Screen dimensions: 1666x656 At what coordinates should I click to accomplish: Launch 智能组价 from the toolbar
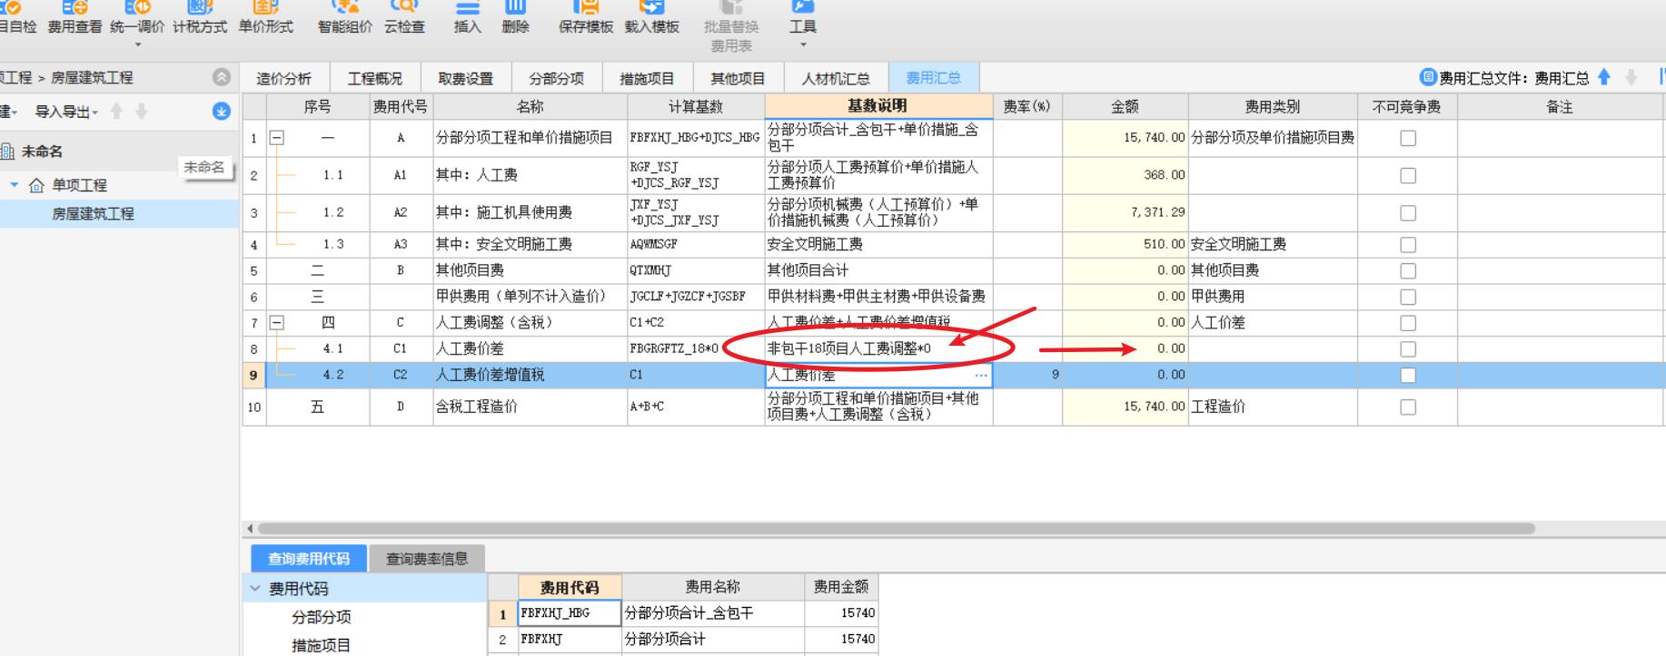point(344,18)
